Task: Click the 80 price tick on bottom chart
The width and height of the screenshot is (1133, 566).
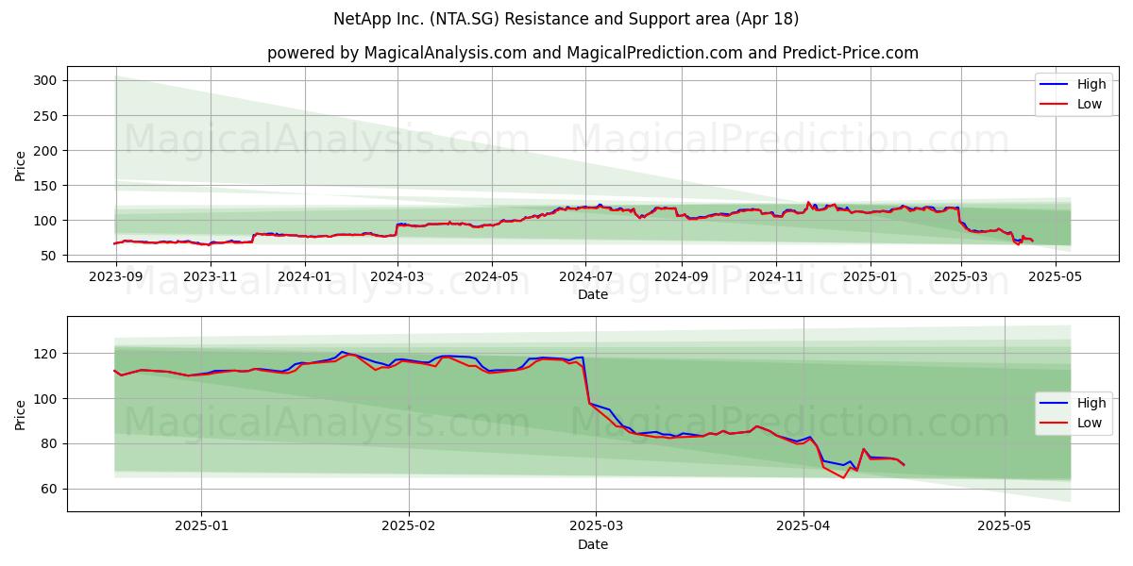Action: pyautogui.click(x=51, y=443)
